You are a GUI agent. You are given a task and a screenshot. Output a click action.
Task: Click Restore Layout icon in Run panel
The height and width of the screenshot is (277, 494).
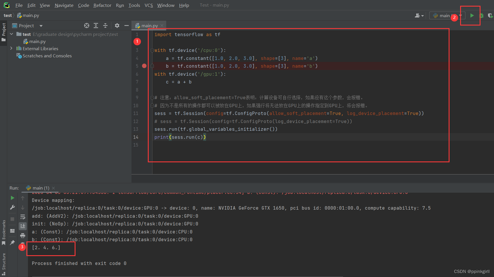[x=12, y=231]
